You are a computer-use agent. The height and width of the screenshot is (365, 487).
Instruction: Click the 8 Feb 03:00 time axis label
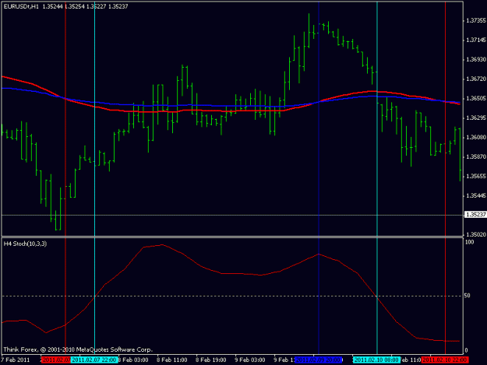(x=133, y=360)
